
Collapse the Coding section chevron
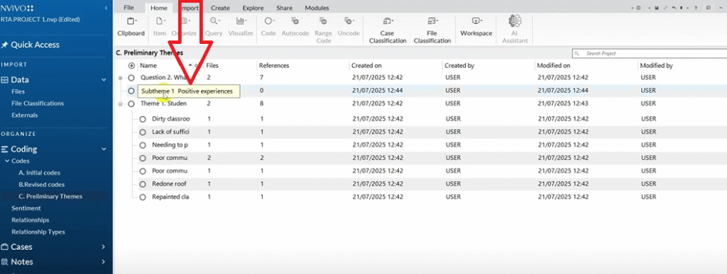tap(104, 149)
